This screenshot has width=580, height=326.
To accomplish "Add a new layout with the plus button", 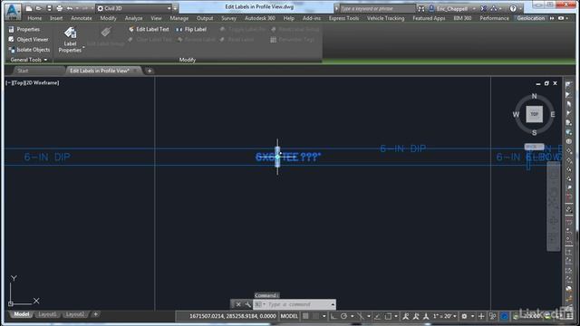I will tap(95, 314).
